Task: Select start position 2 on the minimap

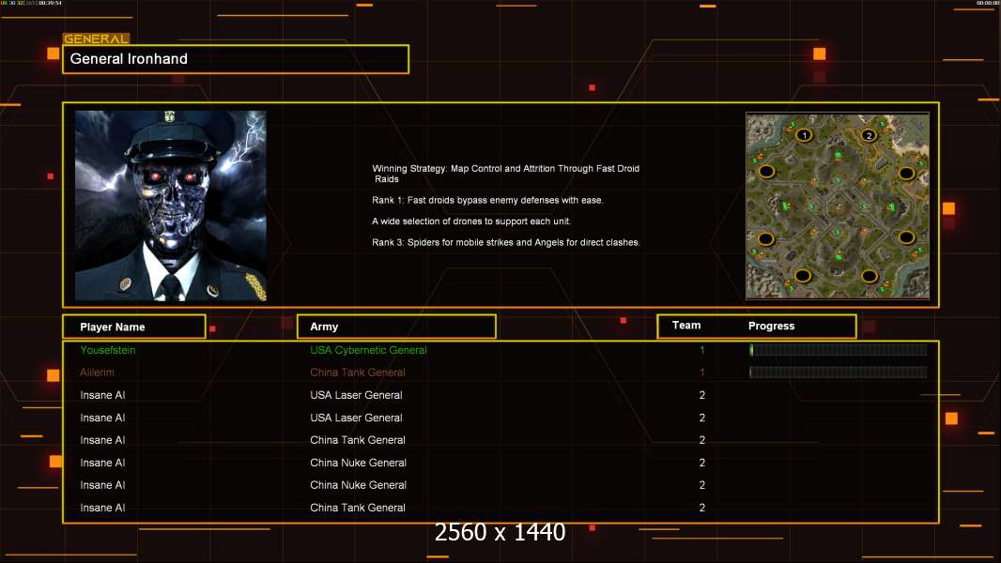Action: pyautogui.click(x=869, y=135)
